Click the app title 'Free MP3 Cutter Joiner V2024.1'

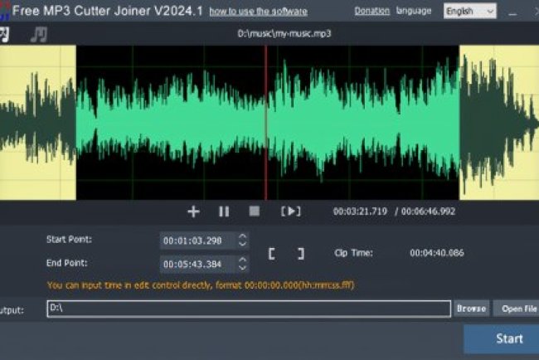(x=108, y=11)
